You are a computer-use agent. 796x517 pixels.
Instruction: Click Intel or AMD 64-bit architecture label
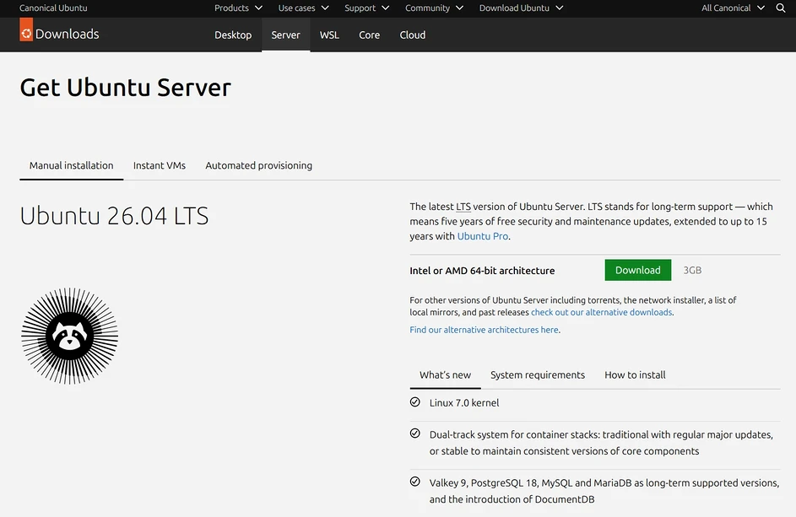click(482, 271)
